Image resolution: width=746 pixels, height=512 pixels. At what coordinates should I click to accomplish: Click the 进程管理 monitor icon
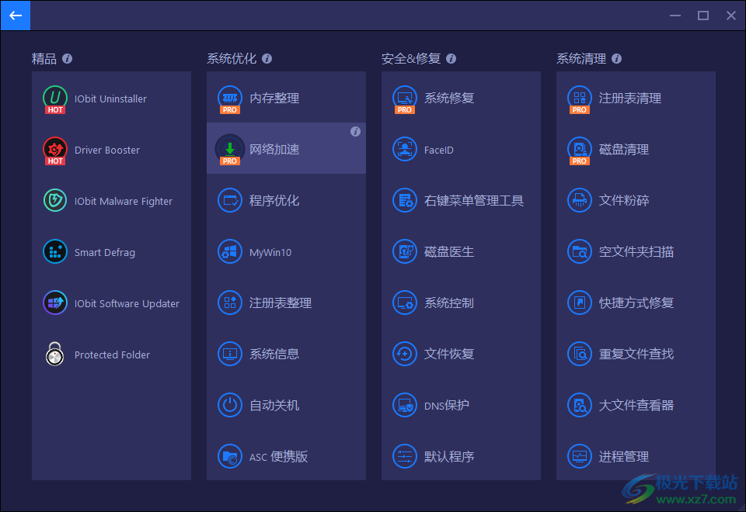[580, 456]
